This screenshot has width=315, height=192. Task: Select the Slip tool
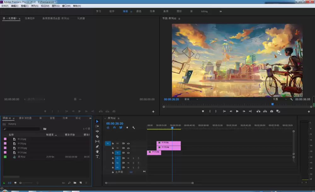97,141
